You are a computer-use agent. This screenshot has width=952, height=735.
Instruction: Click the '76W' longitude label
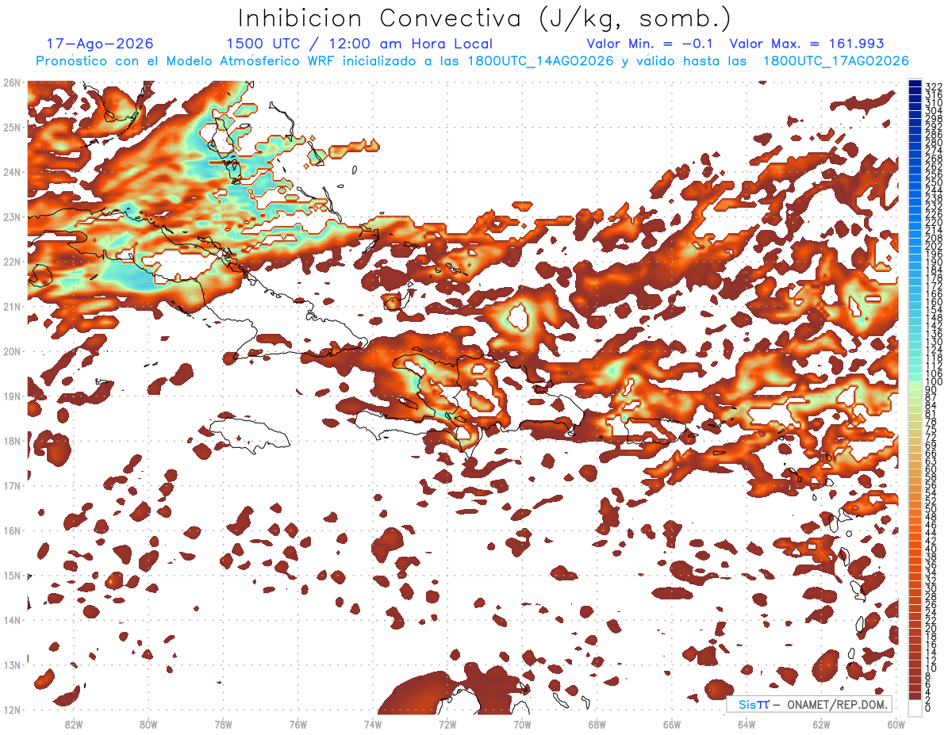[297, 724]
